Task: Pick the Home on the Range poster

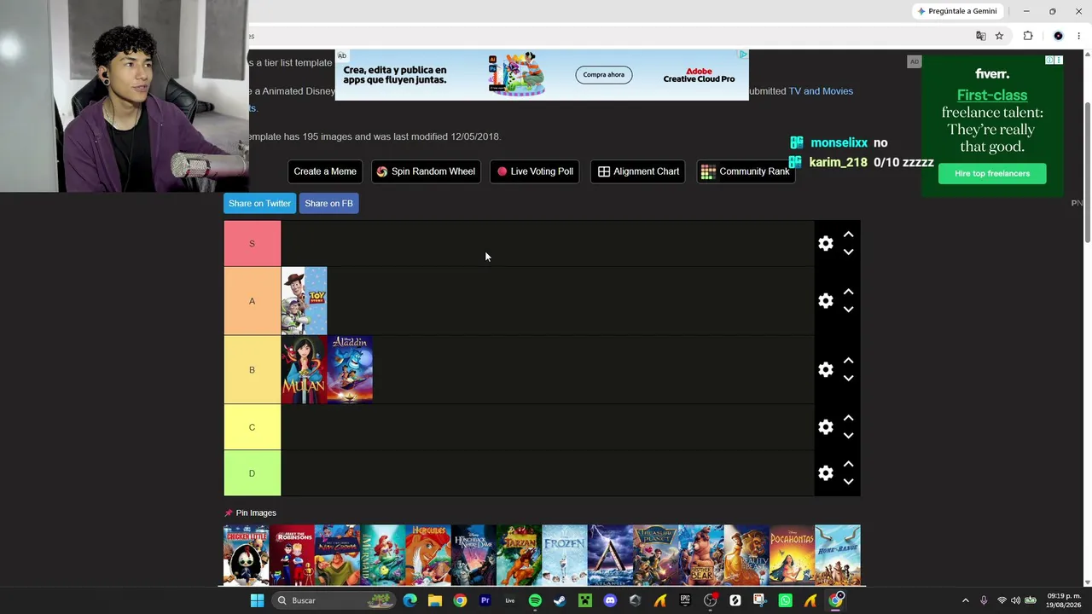Action: point(838,555)
